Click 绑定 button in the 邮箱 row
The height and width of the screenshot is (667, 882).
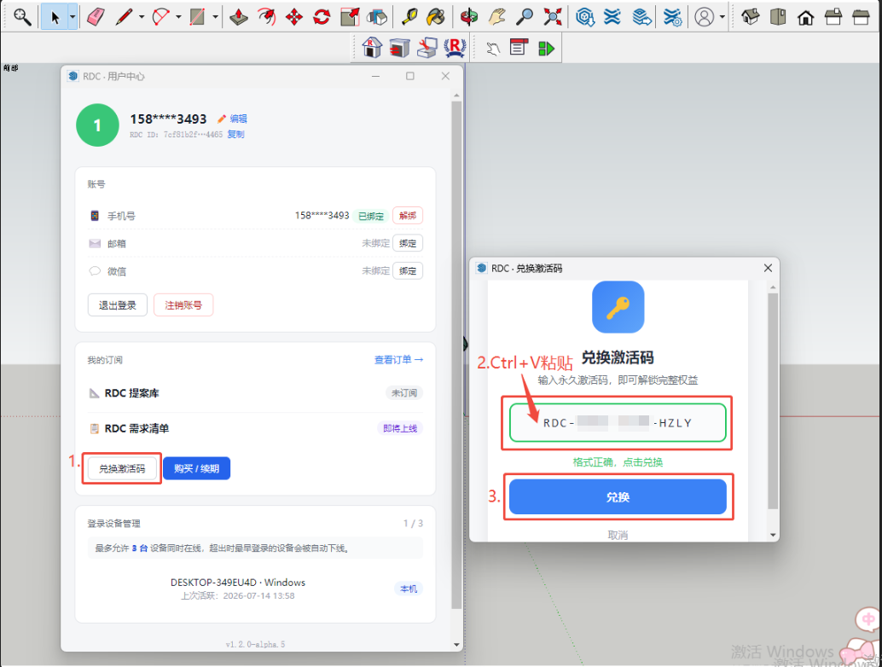tap(408, 243)
